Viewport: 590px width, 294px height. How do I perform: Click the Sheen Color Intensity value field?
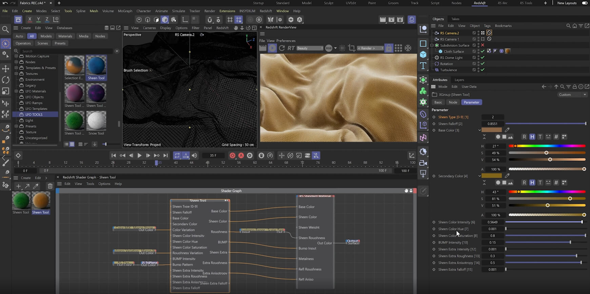point(492,222)
